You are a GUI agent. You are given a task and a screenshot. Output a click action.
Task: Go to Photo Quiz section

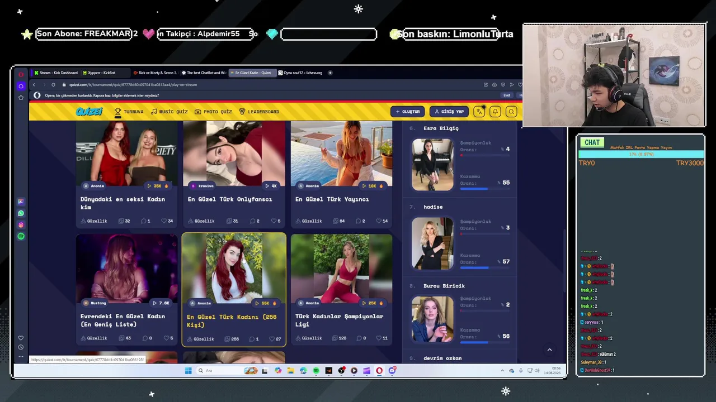[x=213, y=112]
